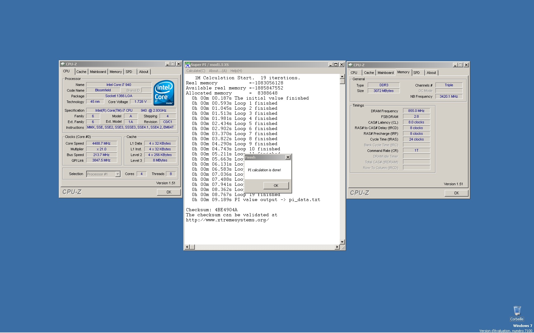Click Package value Socket 1366 LGA
Viewport: 534px width, 333px height.
119,96
